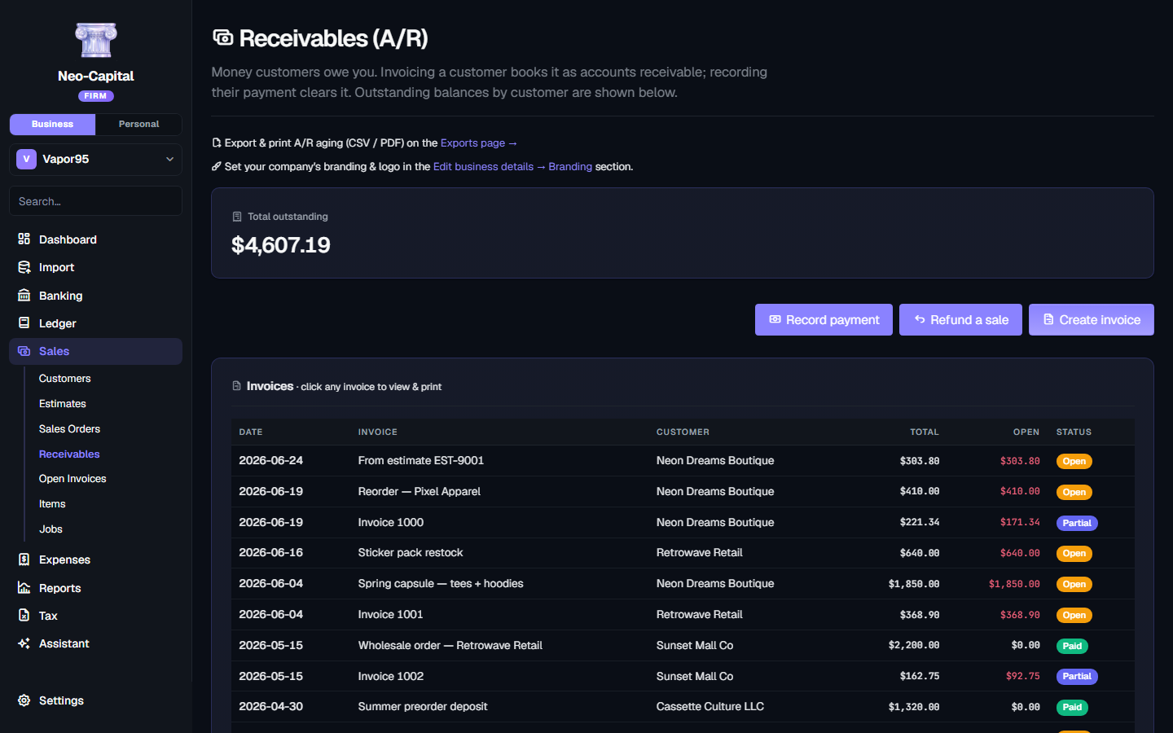Collapse the Sales section

click(x=95, y=351)
